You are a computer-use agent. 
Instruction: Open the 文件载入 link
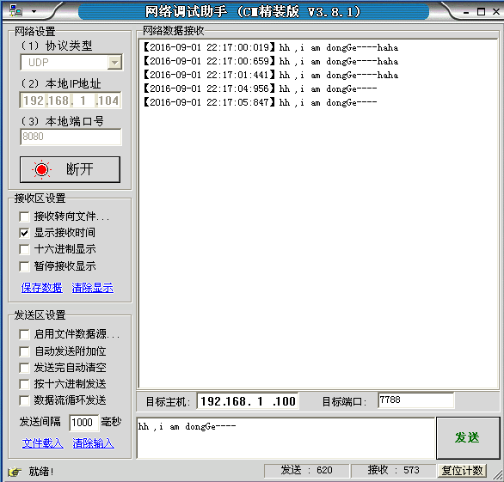click(43, 443)
